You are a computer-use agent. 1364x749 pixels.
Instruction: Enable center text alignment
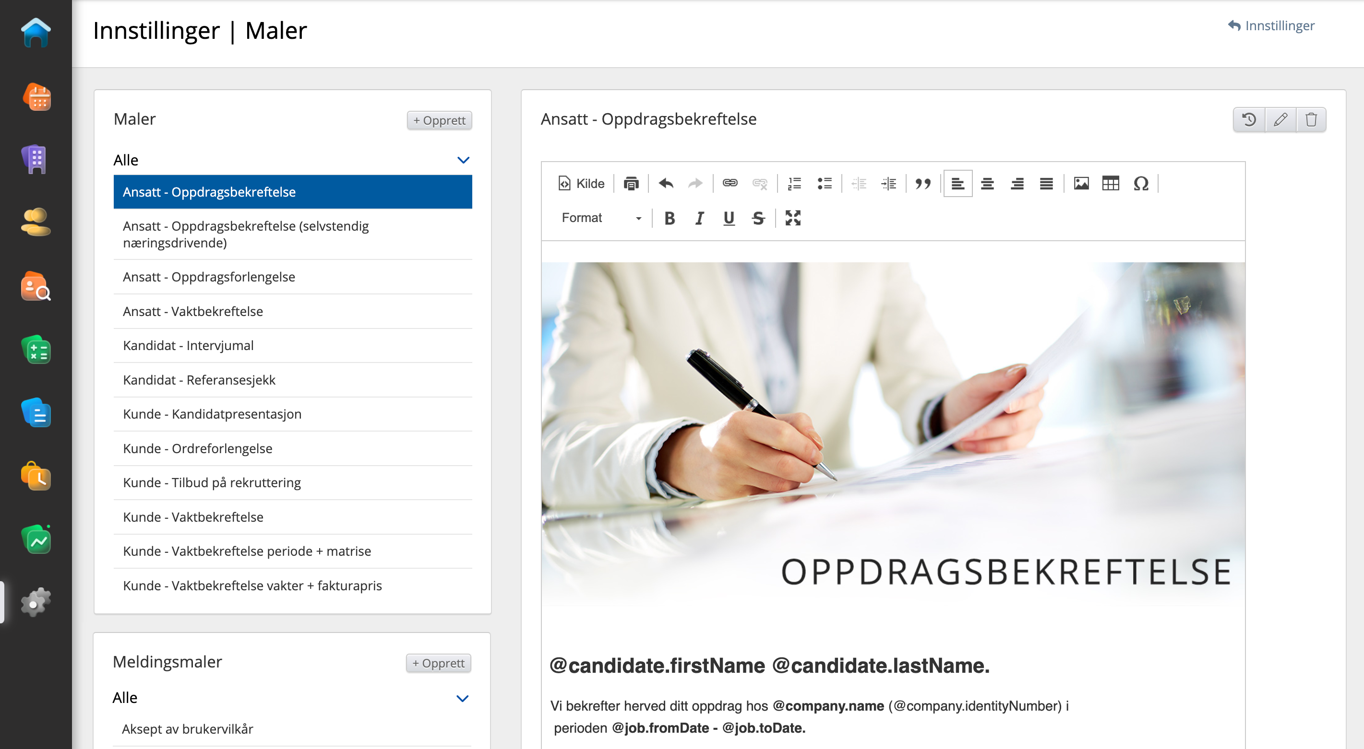[x=987, y=184]
